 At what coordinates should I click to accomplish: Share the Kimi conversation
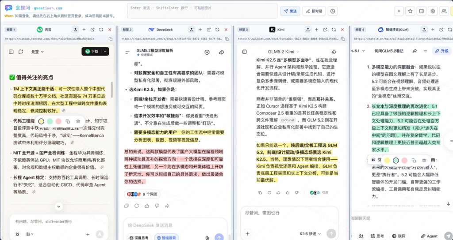334,52
